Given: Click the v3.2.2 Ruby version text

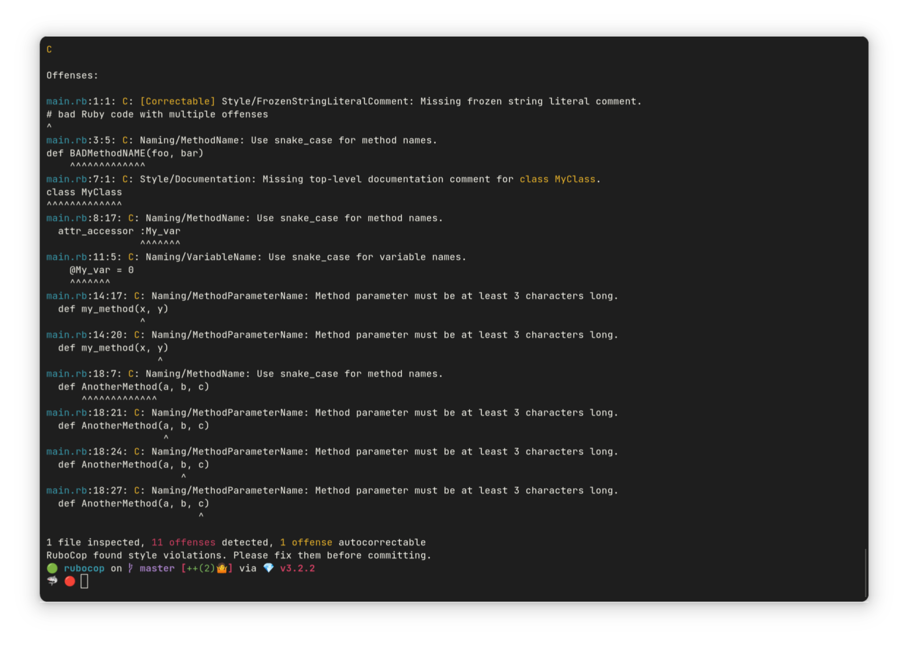Looking at the screenshot, I should tap(297, 568).
